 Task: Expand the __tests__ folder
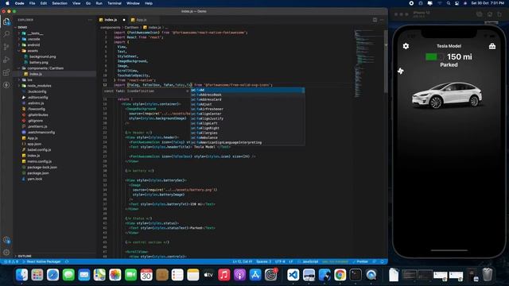coord(55,33)
